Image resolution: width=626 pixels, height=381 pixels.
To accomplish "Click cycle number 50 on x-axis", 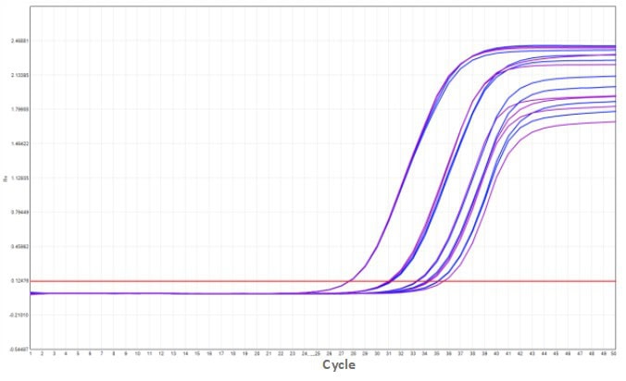I will (615, 353).
